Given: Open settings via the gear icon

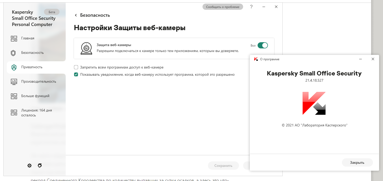Looking at the screenshot, I should (29, 166).
